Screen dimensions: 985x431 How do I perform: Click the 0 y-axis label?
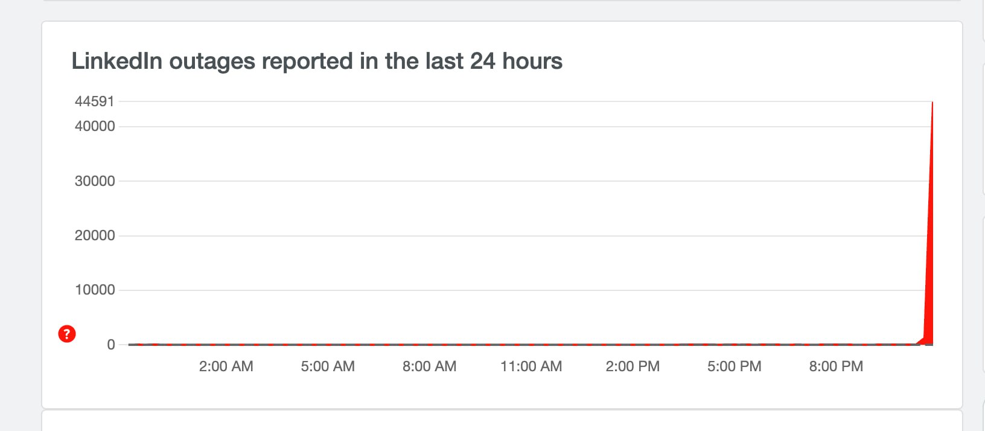pyautogui.click(x=111, y=345)
